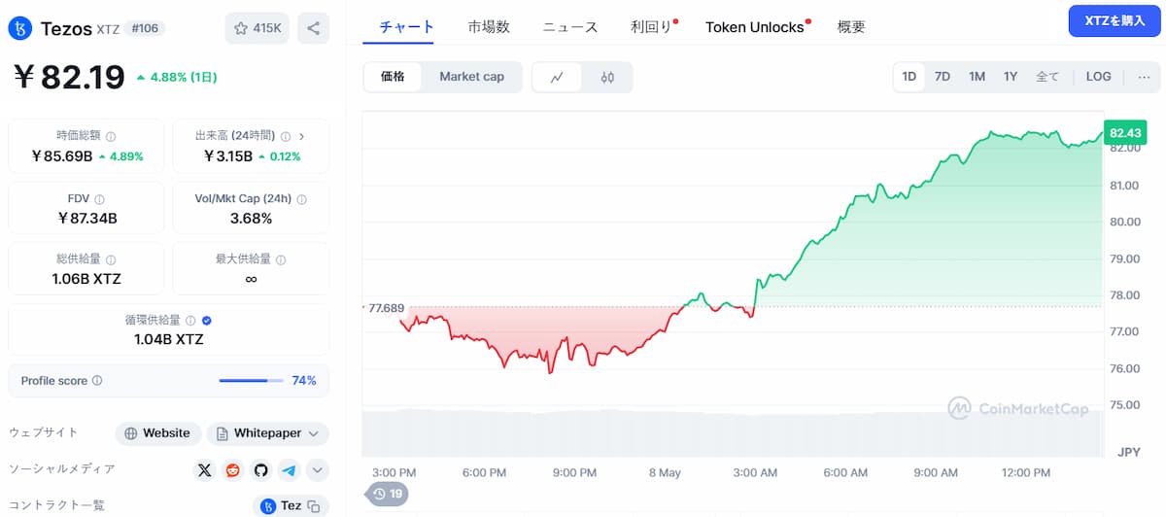Switch to the candlestick chart icon
Image resolution: width=1166 pixels, height=517 pixels.
(x=607, y=78)
